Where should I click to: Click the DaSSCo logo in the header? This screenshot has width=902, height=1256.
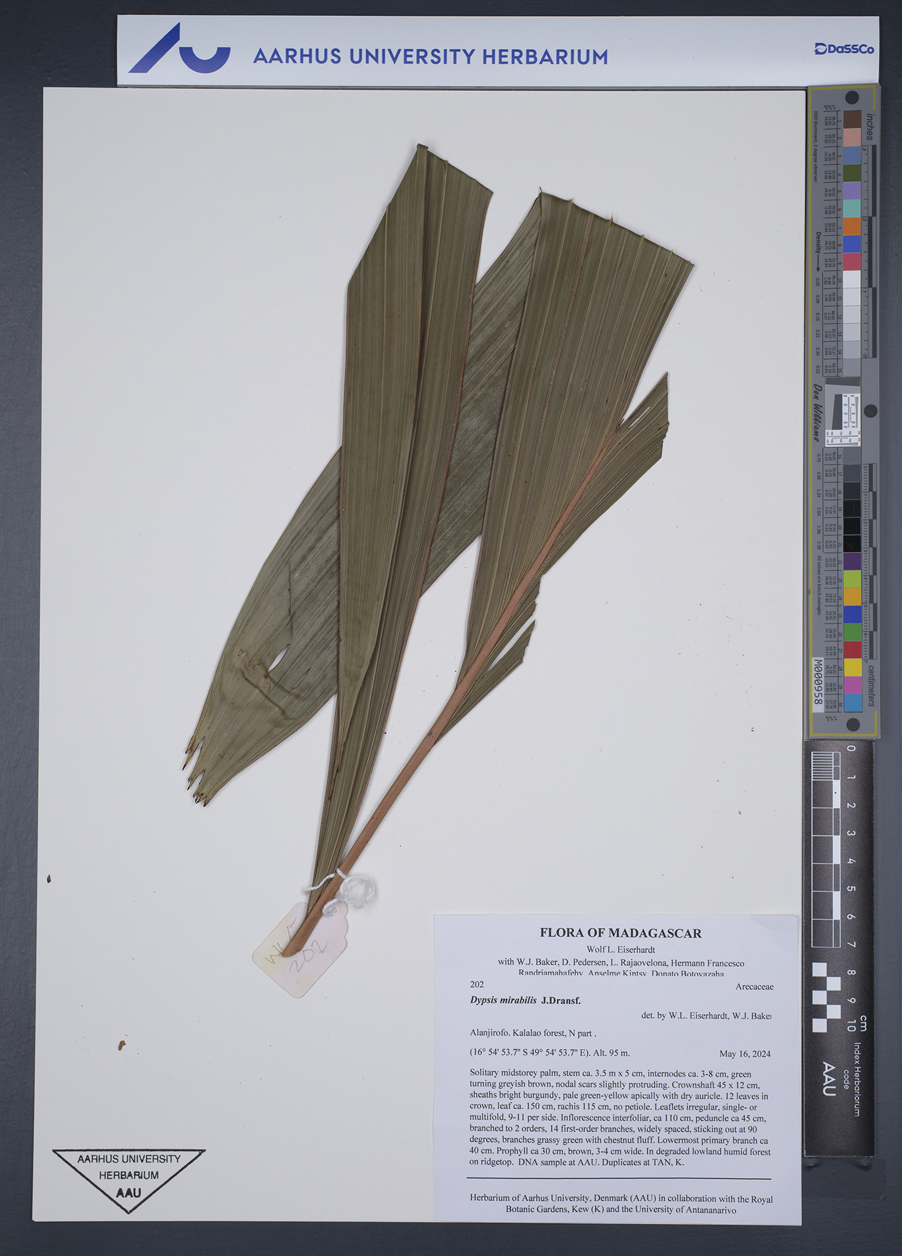coord(843,49)
